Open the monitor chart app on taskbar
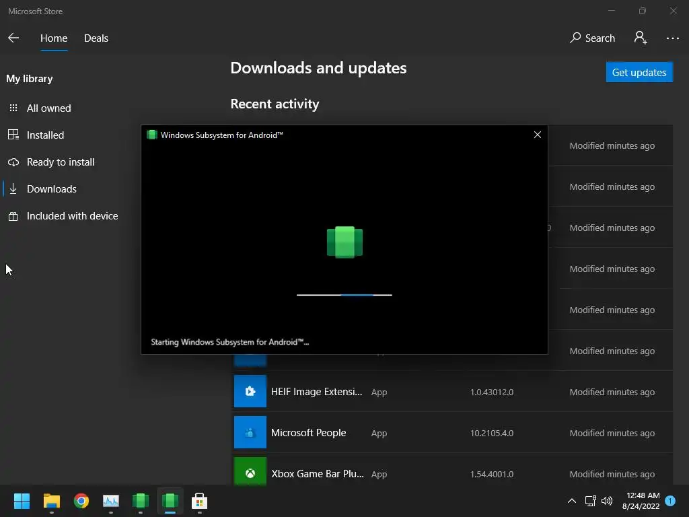This screenshot has height=517, width=689. click(111, 501)
